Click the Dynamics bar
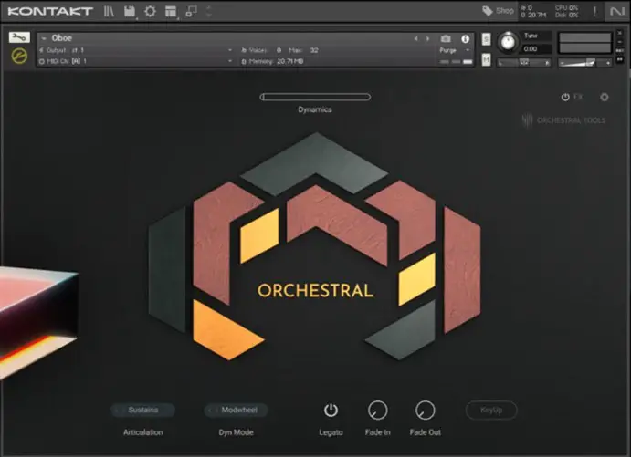Viewport: 631px width, 457px height. tap(315, 97)
